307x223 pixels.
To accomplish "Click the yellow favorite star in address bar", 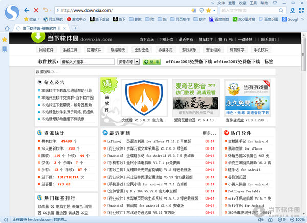I will [x=208, y=10].
